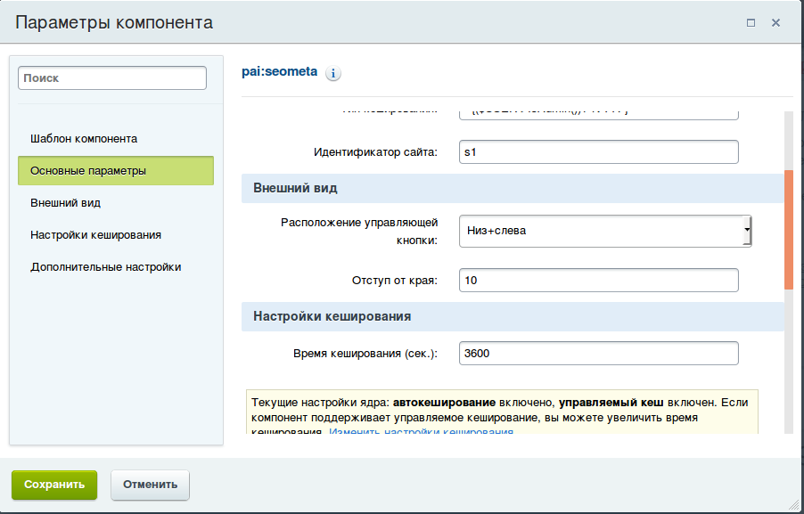This screenshot has height=514, width=804.
Task: Click the Время кеширования input field
Action: click(x=598, y=353)
